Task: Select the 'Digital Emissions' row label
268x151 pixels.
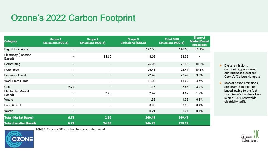Action: (x=16, y=49)
